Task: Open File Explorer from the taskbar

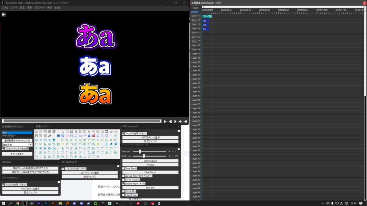Action: [60, 203]
